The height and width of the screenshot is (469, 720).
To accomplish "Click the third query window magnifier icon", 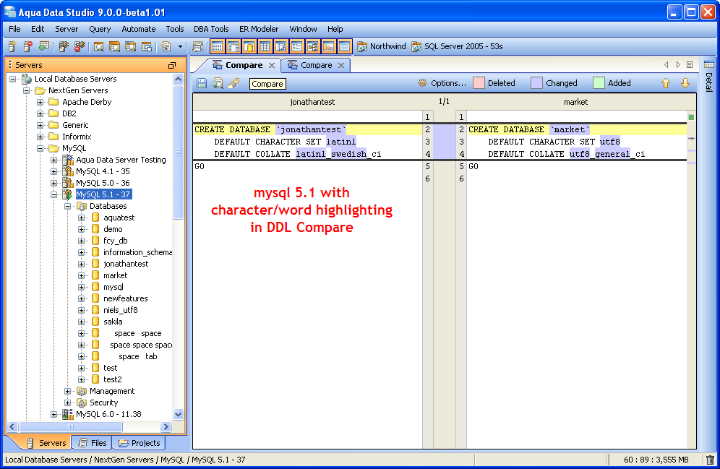I will pos(130,46).
